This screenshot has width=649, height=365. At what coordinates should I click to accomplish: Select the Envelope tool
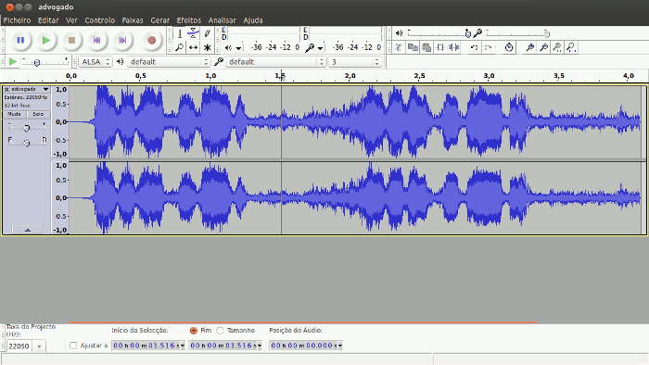[193, 33]
